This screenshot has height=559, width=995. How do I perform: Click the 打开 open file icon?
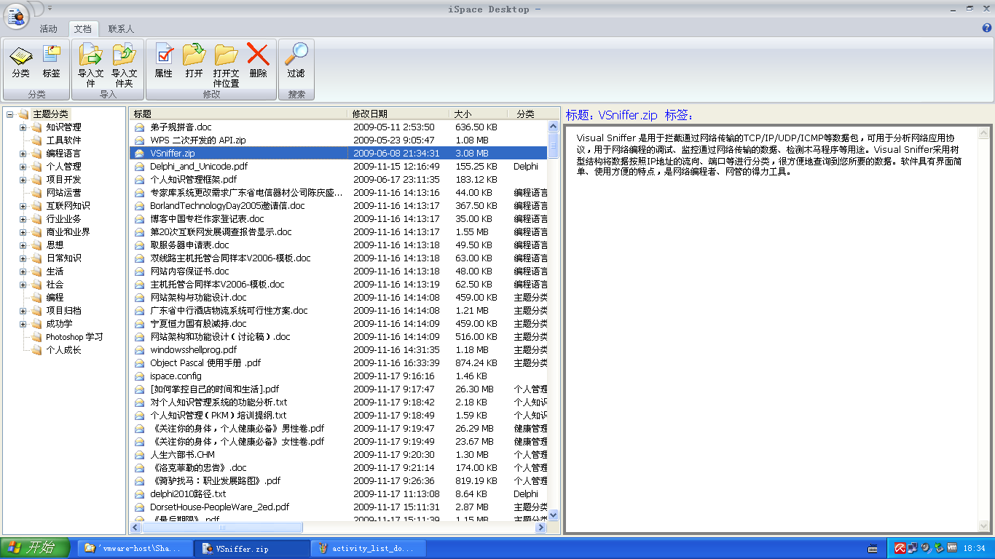pos(194,62)
